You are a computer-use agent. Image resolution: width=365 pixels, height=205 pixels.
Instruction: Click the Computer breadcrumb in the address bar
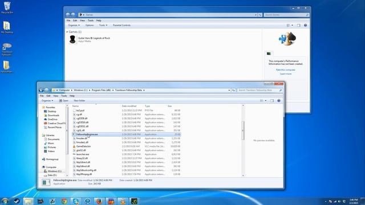pos(64,90)
